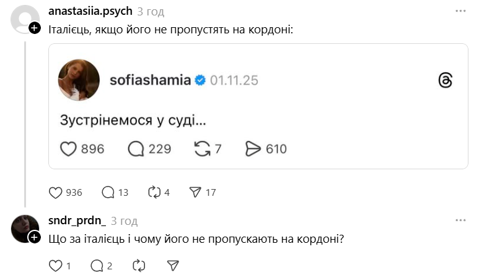Share sndr_prdn_'s reply via send icon
479x278 pixels.
click(x=174, y=266)
